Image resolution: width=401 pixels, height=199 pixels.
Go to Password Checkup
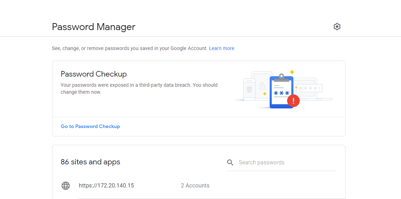coord(90,126)
